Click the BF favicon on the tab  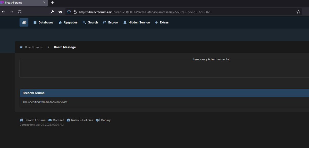(2, 3)
